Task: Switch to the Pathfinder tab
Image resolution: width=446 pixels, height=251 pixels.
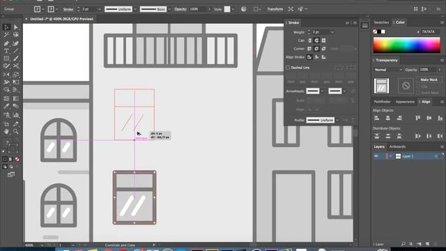Action: (382, 102)
